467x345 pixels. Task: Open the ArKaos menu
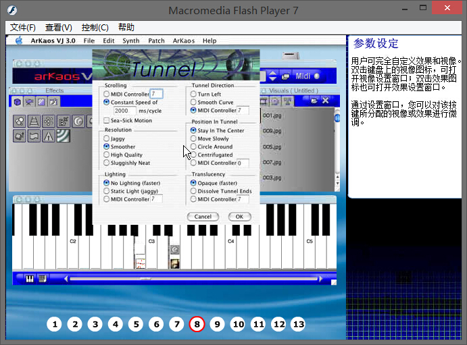tap(184, 41)
